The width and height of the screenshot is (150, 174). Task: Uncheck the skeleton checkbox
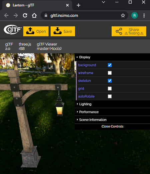point(110,81)
